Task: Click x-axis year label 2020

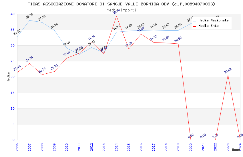Action: (x=191, y=147)
